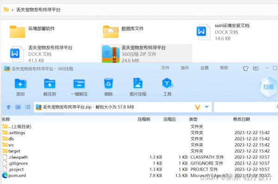The width and height of the screenshot is (278, 184).
Task: Click the 添加 (Add) toolbar icon
Action: [x=20, y=83]
